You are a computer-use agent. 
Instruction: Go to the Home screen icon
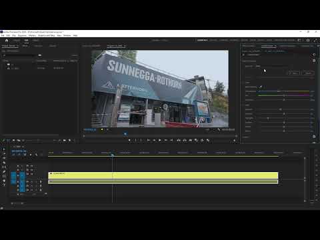tap(7, 40)
